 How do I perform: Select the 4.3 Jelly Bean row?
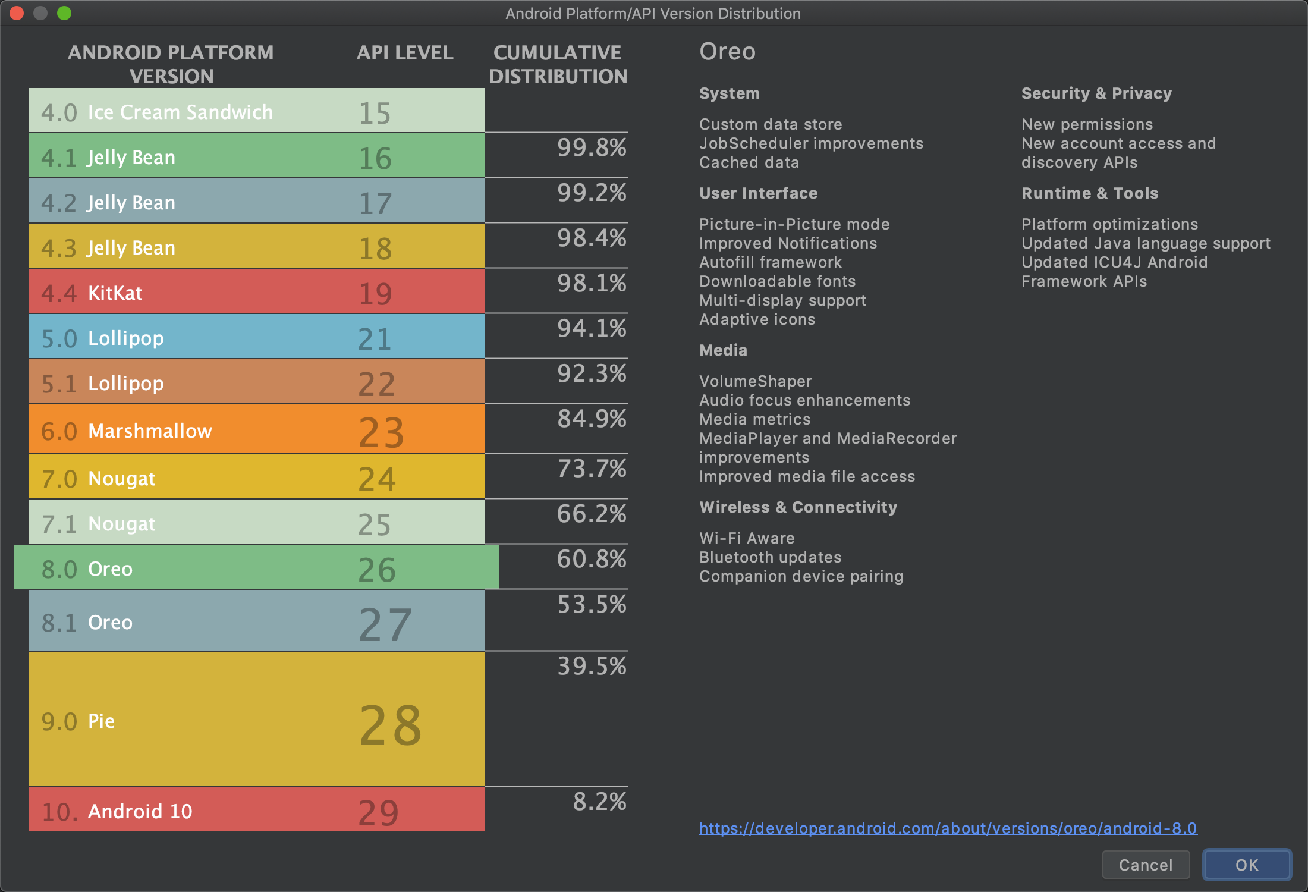pos(256,247)
